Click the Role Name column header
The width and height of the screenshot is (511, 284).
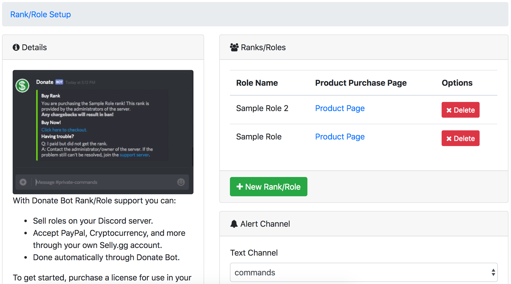click(x=257, y=83)
